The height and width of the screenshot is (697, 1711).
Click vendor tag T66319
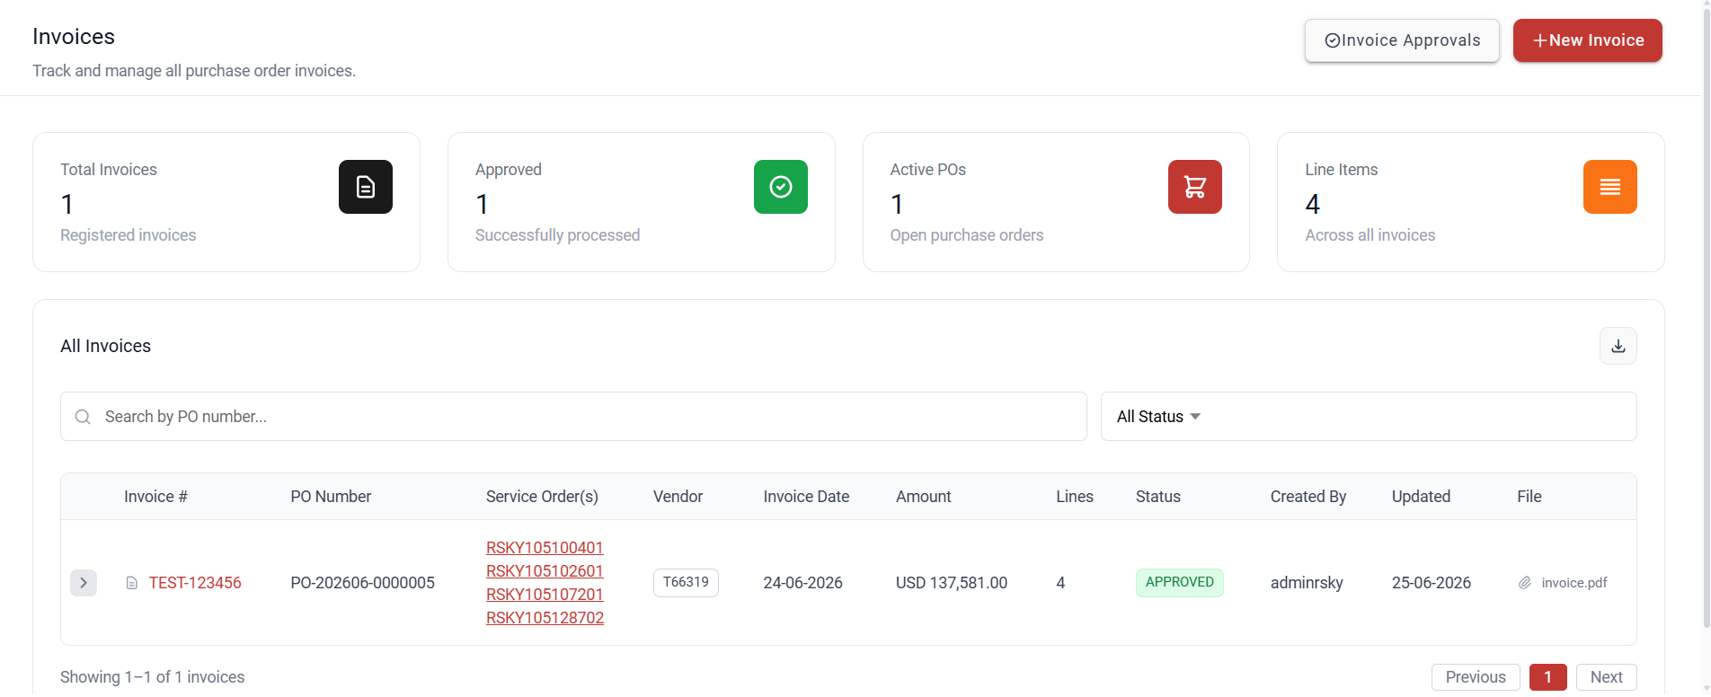click(x=686, y=582)
